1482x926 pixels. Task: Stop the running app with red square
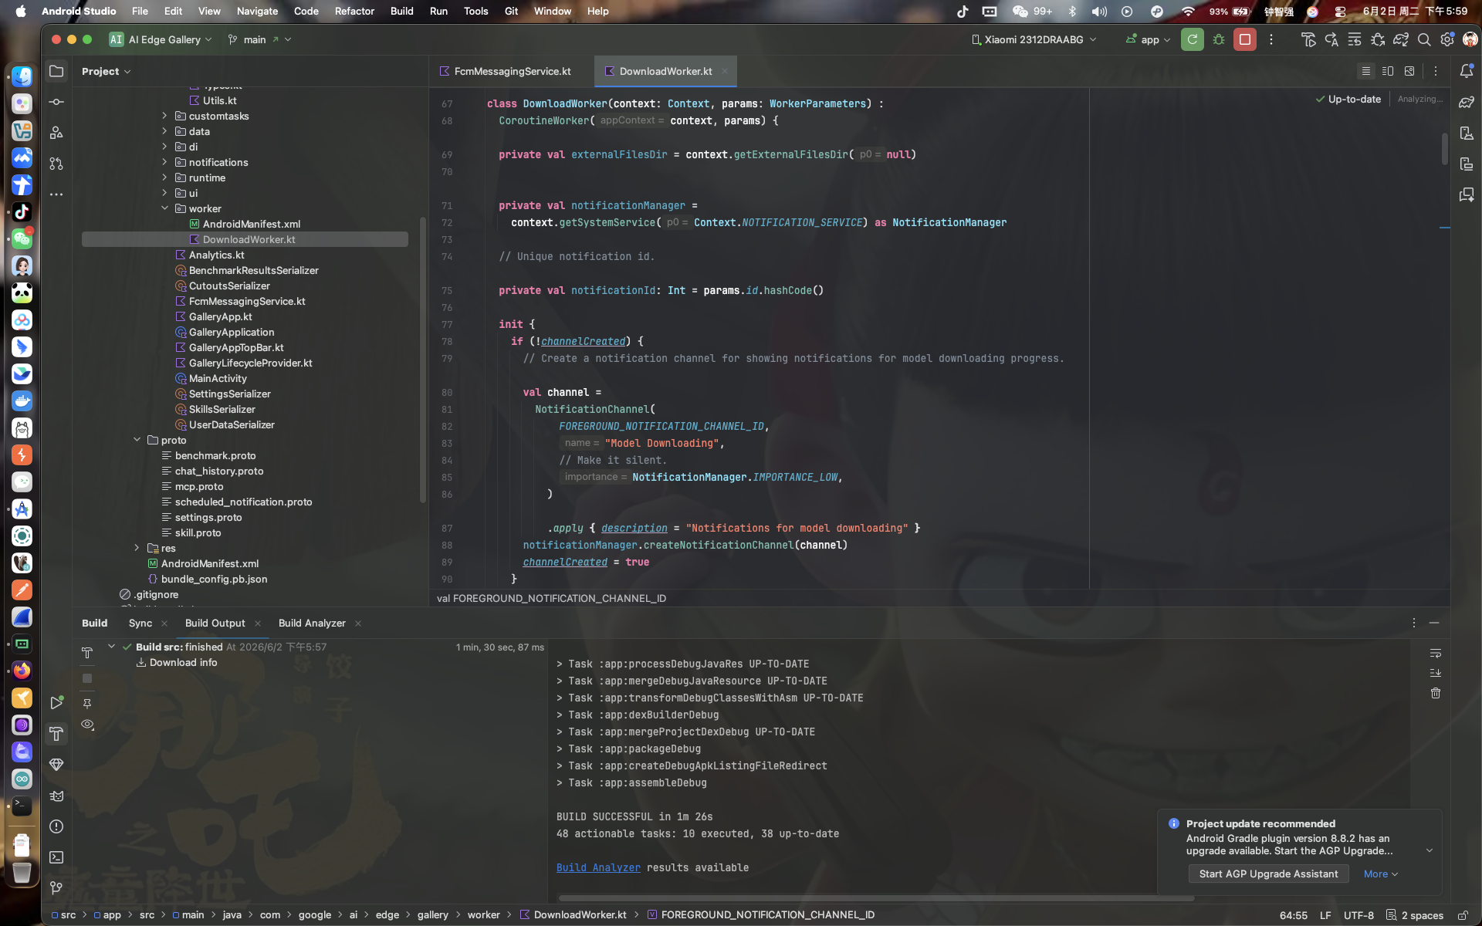1245,39
